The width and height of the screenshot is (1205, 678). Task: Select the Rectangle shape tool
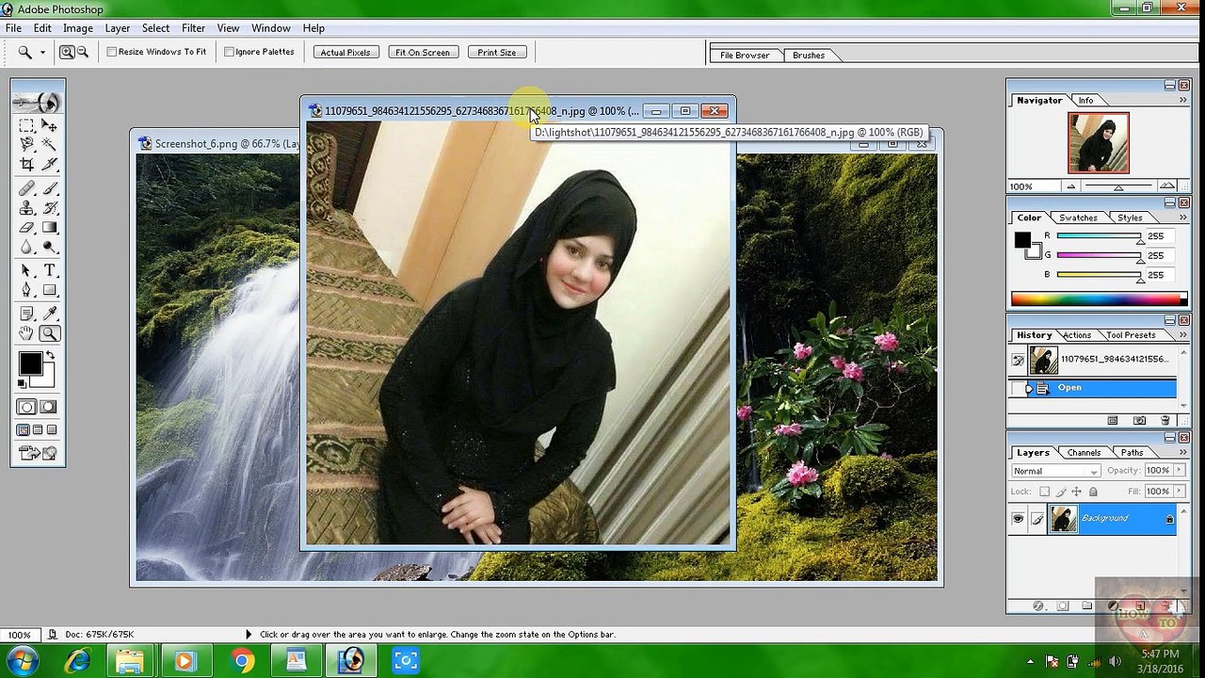tap(50, 291)
